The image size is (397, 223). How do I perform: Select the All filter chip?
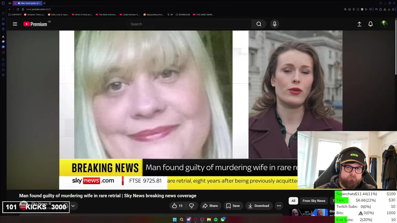click(x=293, y=201)
